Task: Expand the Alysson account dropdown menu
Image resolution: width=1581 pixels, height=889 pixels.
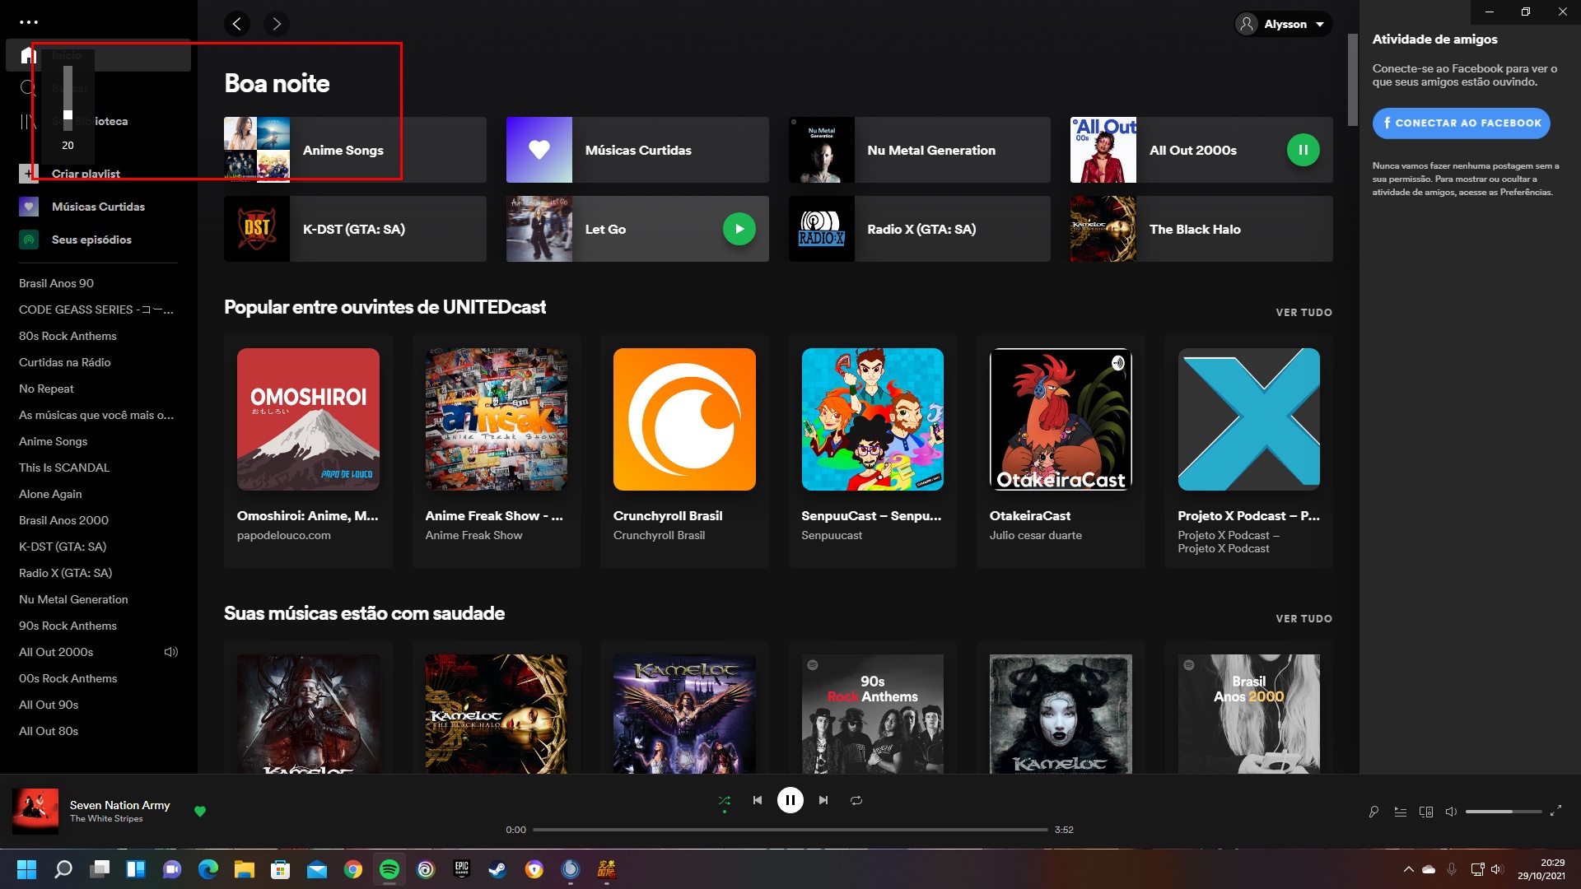Action: tap(1285, 23)
